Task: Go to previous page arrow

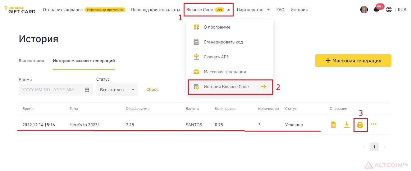Action: point(364,147)
